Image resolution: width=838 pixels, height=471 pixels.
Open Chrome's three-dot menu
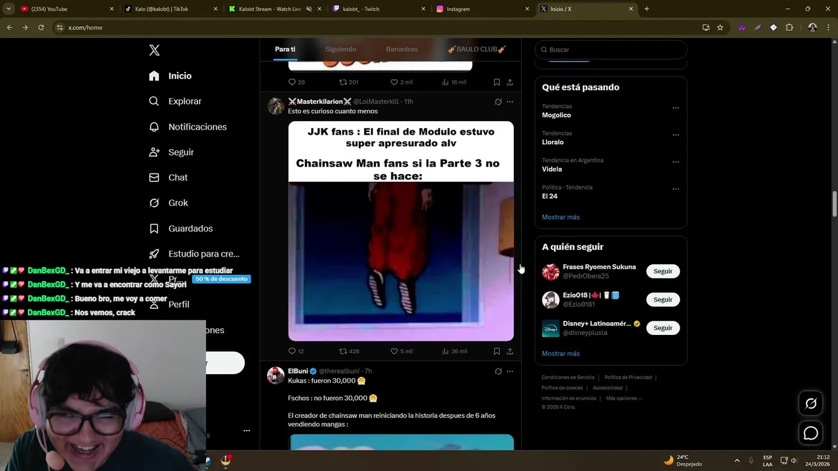pos(829,27)
